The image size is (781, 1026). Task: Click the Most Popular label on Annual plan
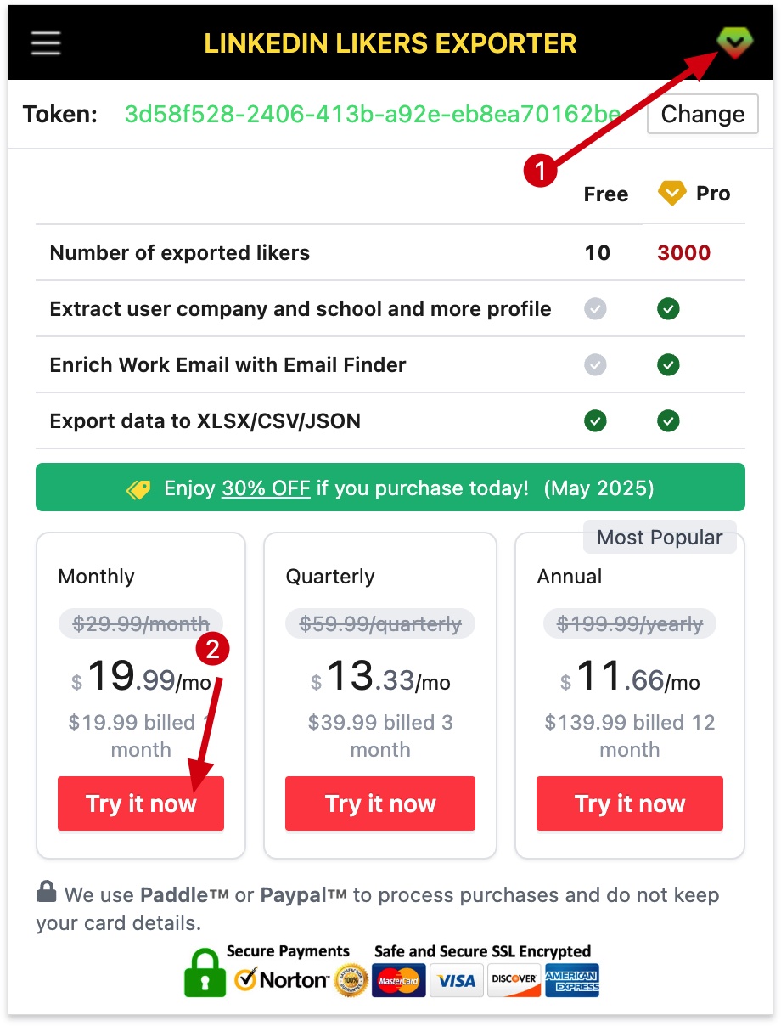click(660, 537)
